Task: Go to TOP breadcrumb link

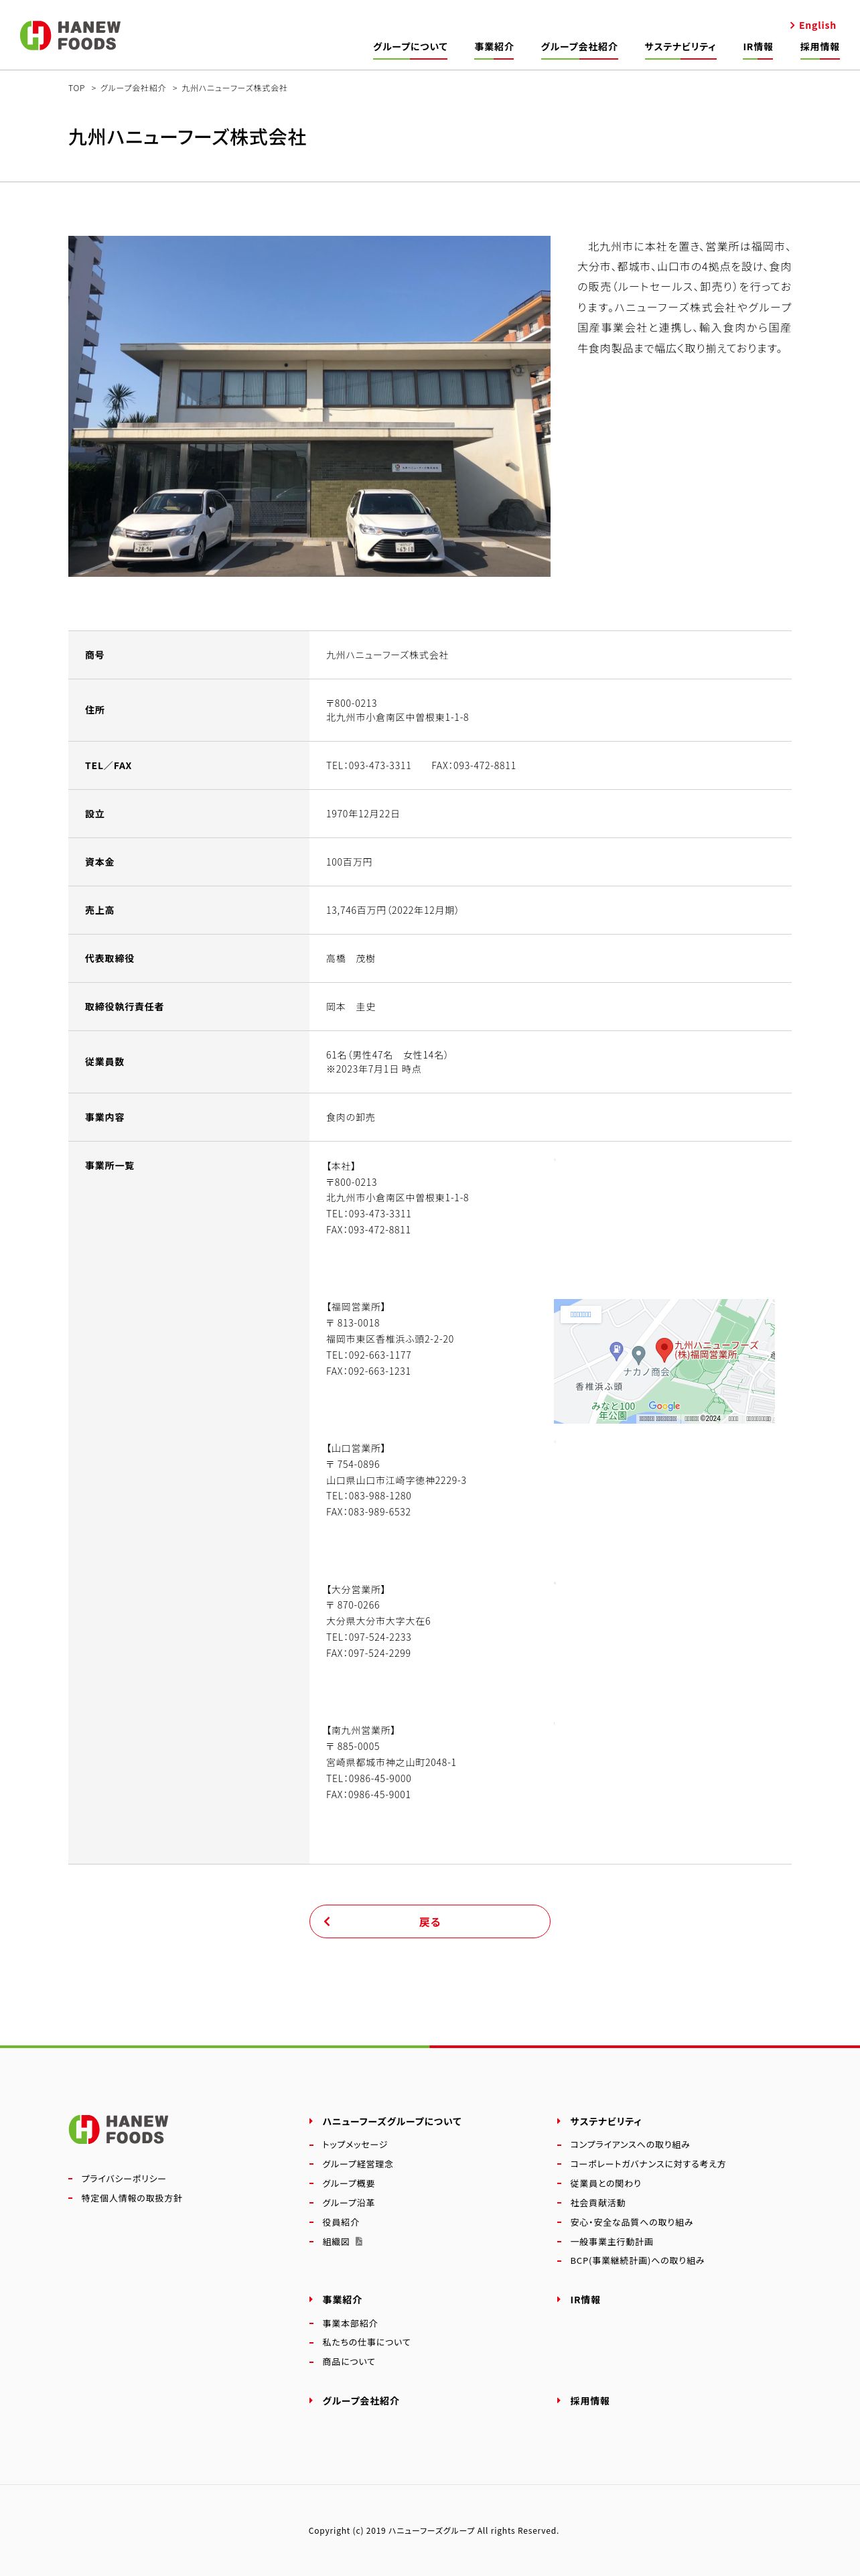Action: point(76,88)
